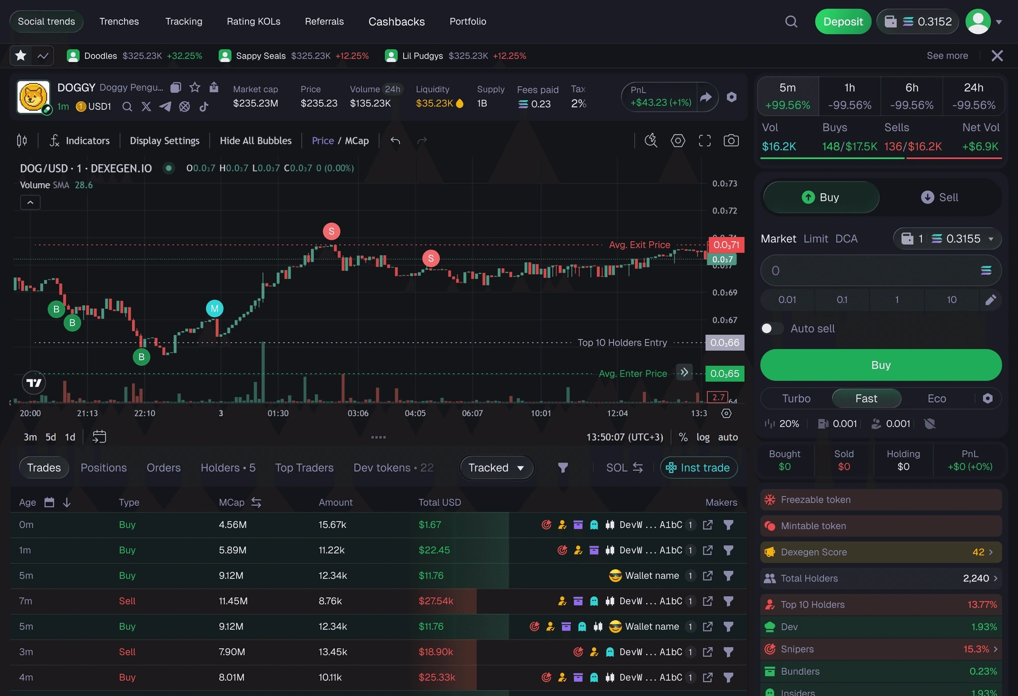The width and height of the screenshot is (1018, 696).
Task: Select the Limit order tab
Action: [x=816, y=239]
